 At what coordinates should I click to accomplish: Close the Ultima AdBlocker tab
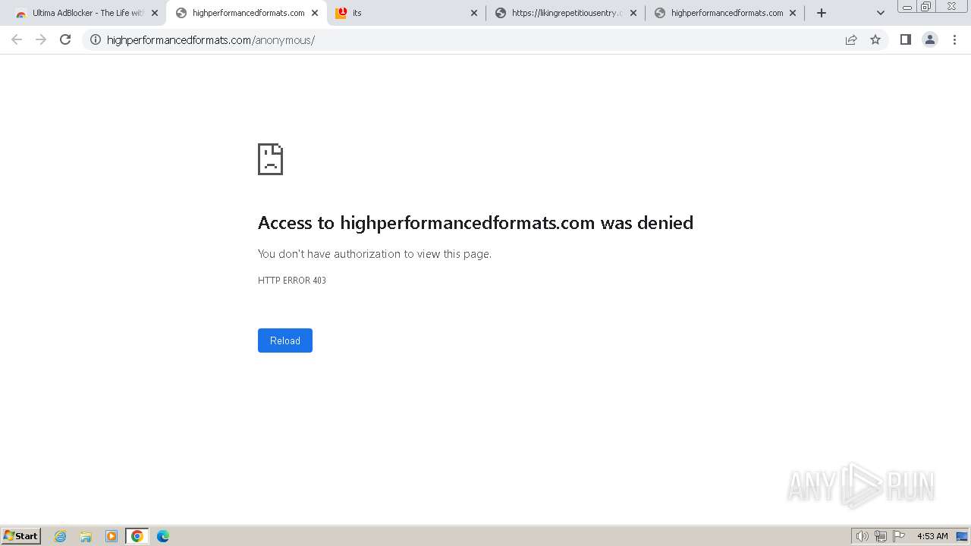click(155, 13)
